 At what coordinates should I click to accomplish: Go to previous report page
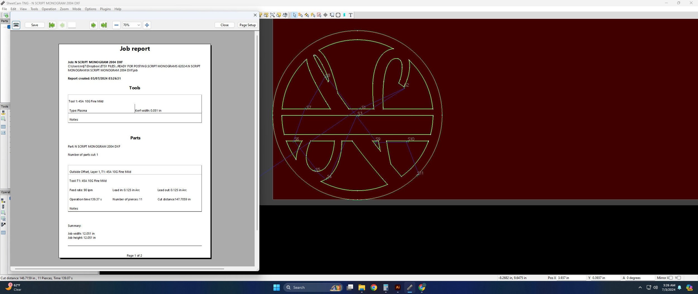(62, 25)
